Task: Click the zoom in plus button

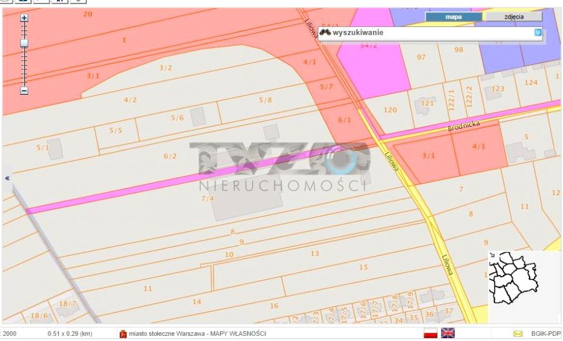Action: [x=24, y=18]
